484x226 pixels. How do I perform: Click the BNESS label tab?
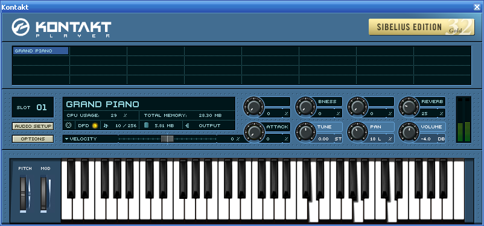pos(330,101)
